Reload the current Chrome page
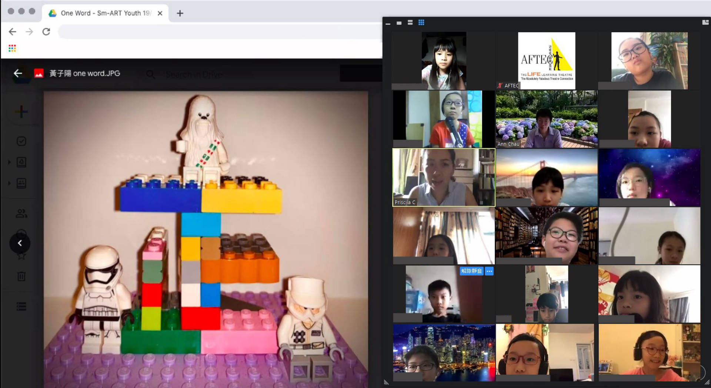 (x=46, y=32)
